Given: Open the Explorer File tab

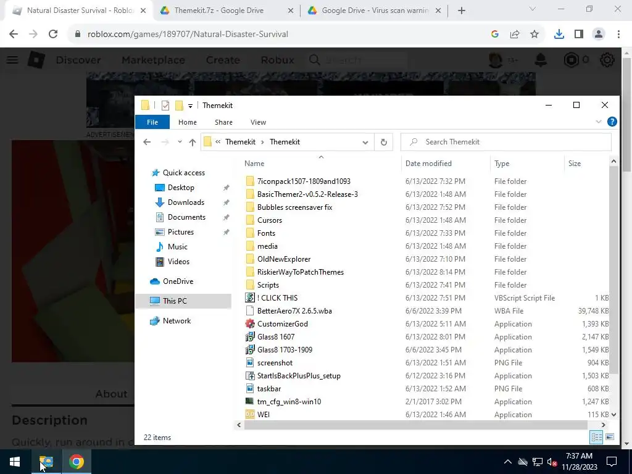Looking at the screenshot, I should point(152,122).
